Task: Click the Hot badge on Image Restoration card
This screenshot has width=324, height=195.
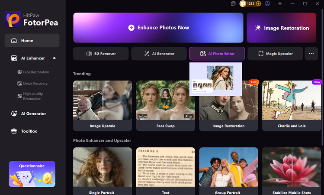Action: point(254,82)
